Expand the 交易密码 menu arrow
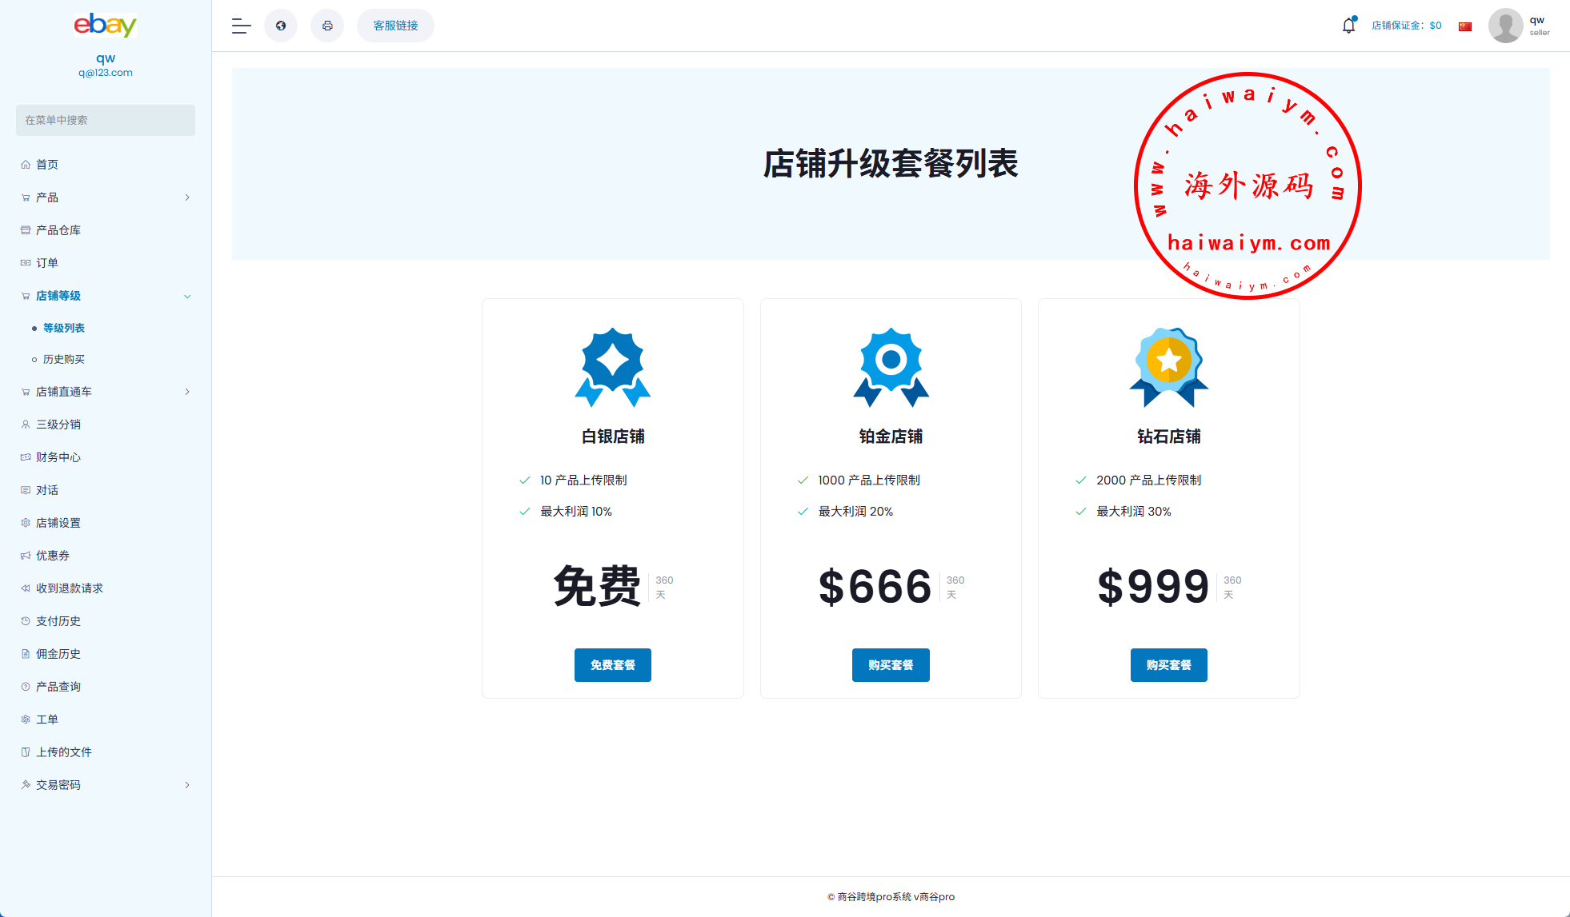The height and width of the screenshot is (917, 1570). [x=187, y=785]
